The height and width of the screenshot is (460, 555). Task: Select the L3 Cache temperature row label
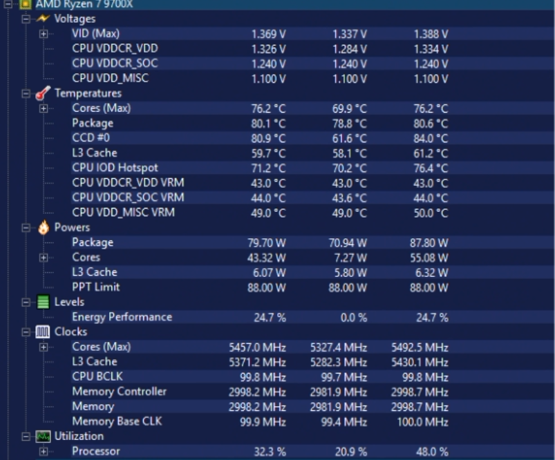(x=95, y=153)
